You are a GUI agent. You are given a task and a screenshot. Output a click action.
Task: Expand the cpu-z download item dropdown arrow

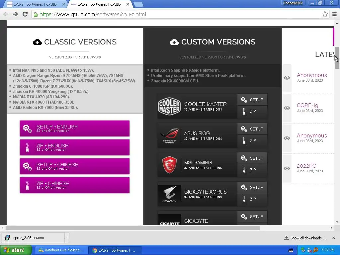[67, 237]
